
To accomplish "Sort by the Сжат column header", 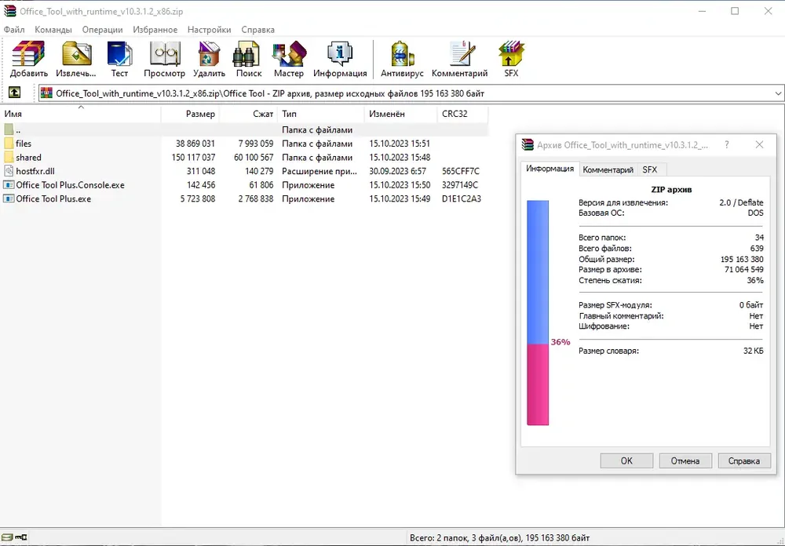I will coord(249,114).
